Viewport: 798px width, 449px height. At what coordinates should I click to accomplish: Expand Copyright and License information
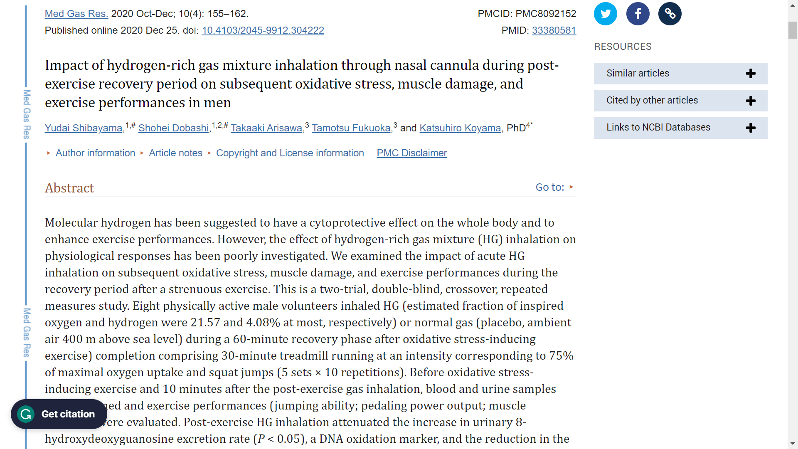pos(290,153)
